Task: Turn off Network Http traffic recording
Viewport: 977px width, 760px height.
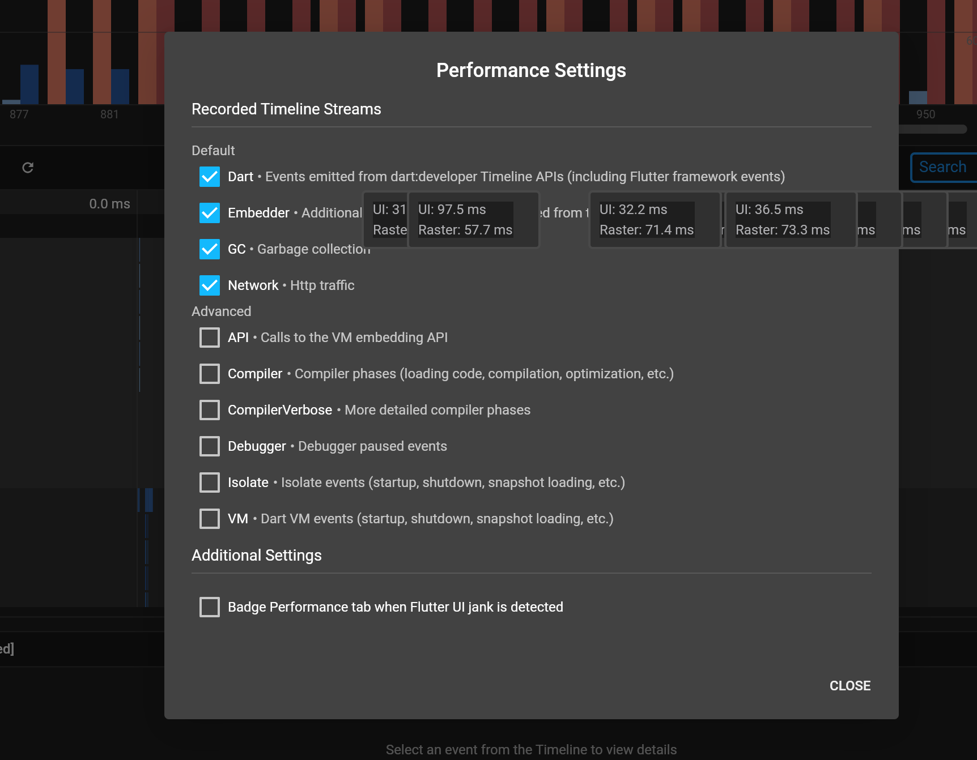Action: (x=209, y=285)
